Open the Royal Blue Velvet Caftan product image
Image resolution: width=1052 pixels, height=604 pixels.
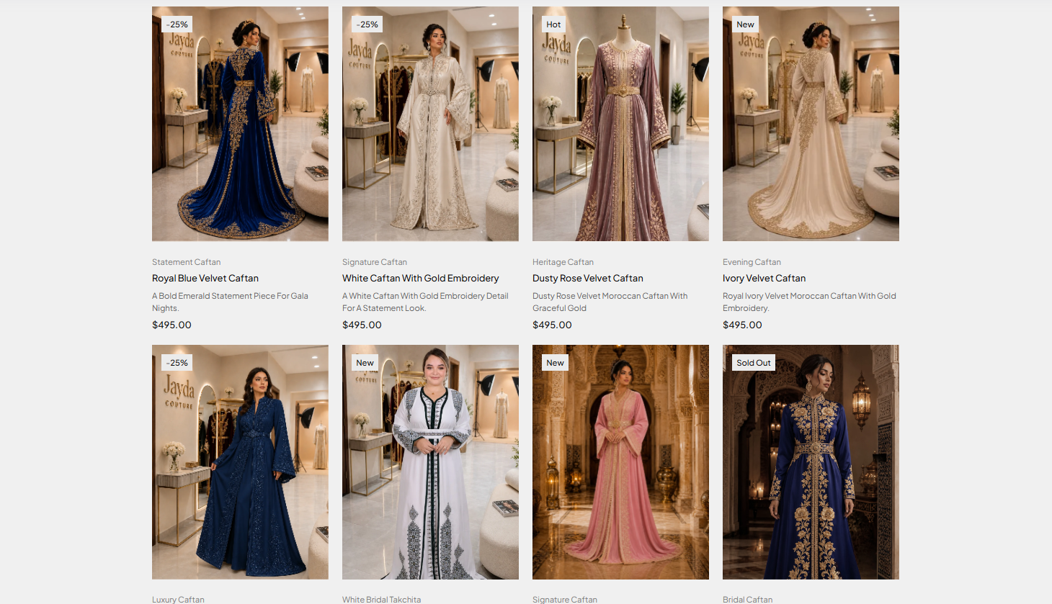(240, 124)
